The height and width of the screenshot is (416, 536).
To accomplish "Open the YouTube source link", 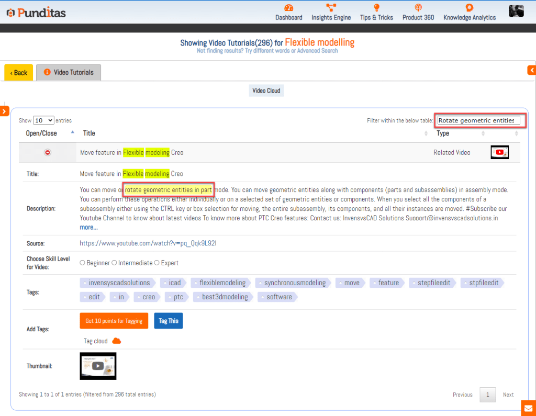I will point(148,243).
